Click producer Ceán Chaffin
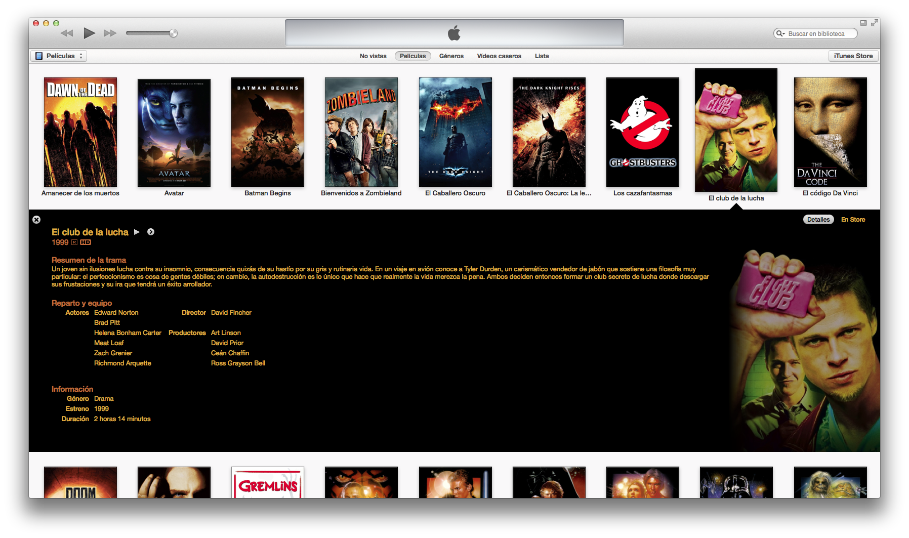 pyautogui.click(x=230, y=353)
